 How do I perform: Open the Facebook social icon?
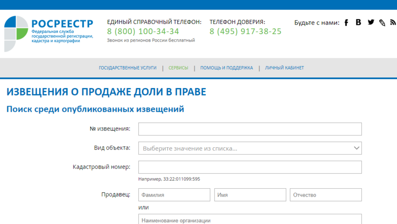pos(346,22)
